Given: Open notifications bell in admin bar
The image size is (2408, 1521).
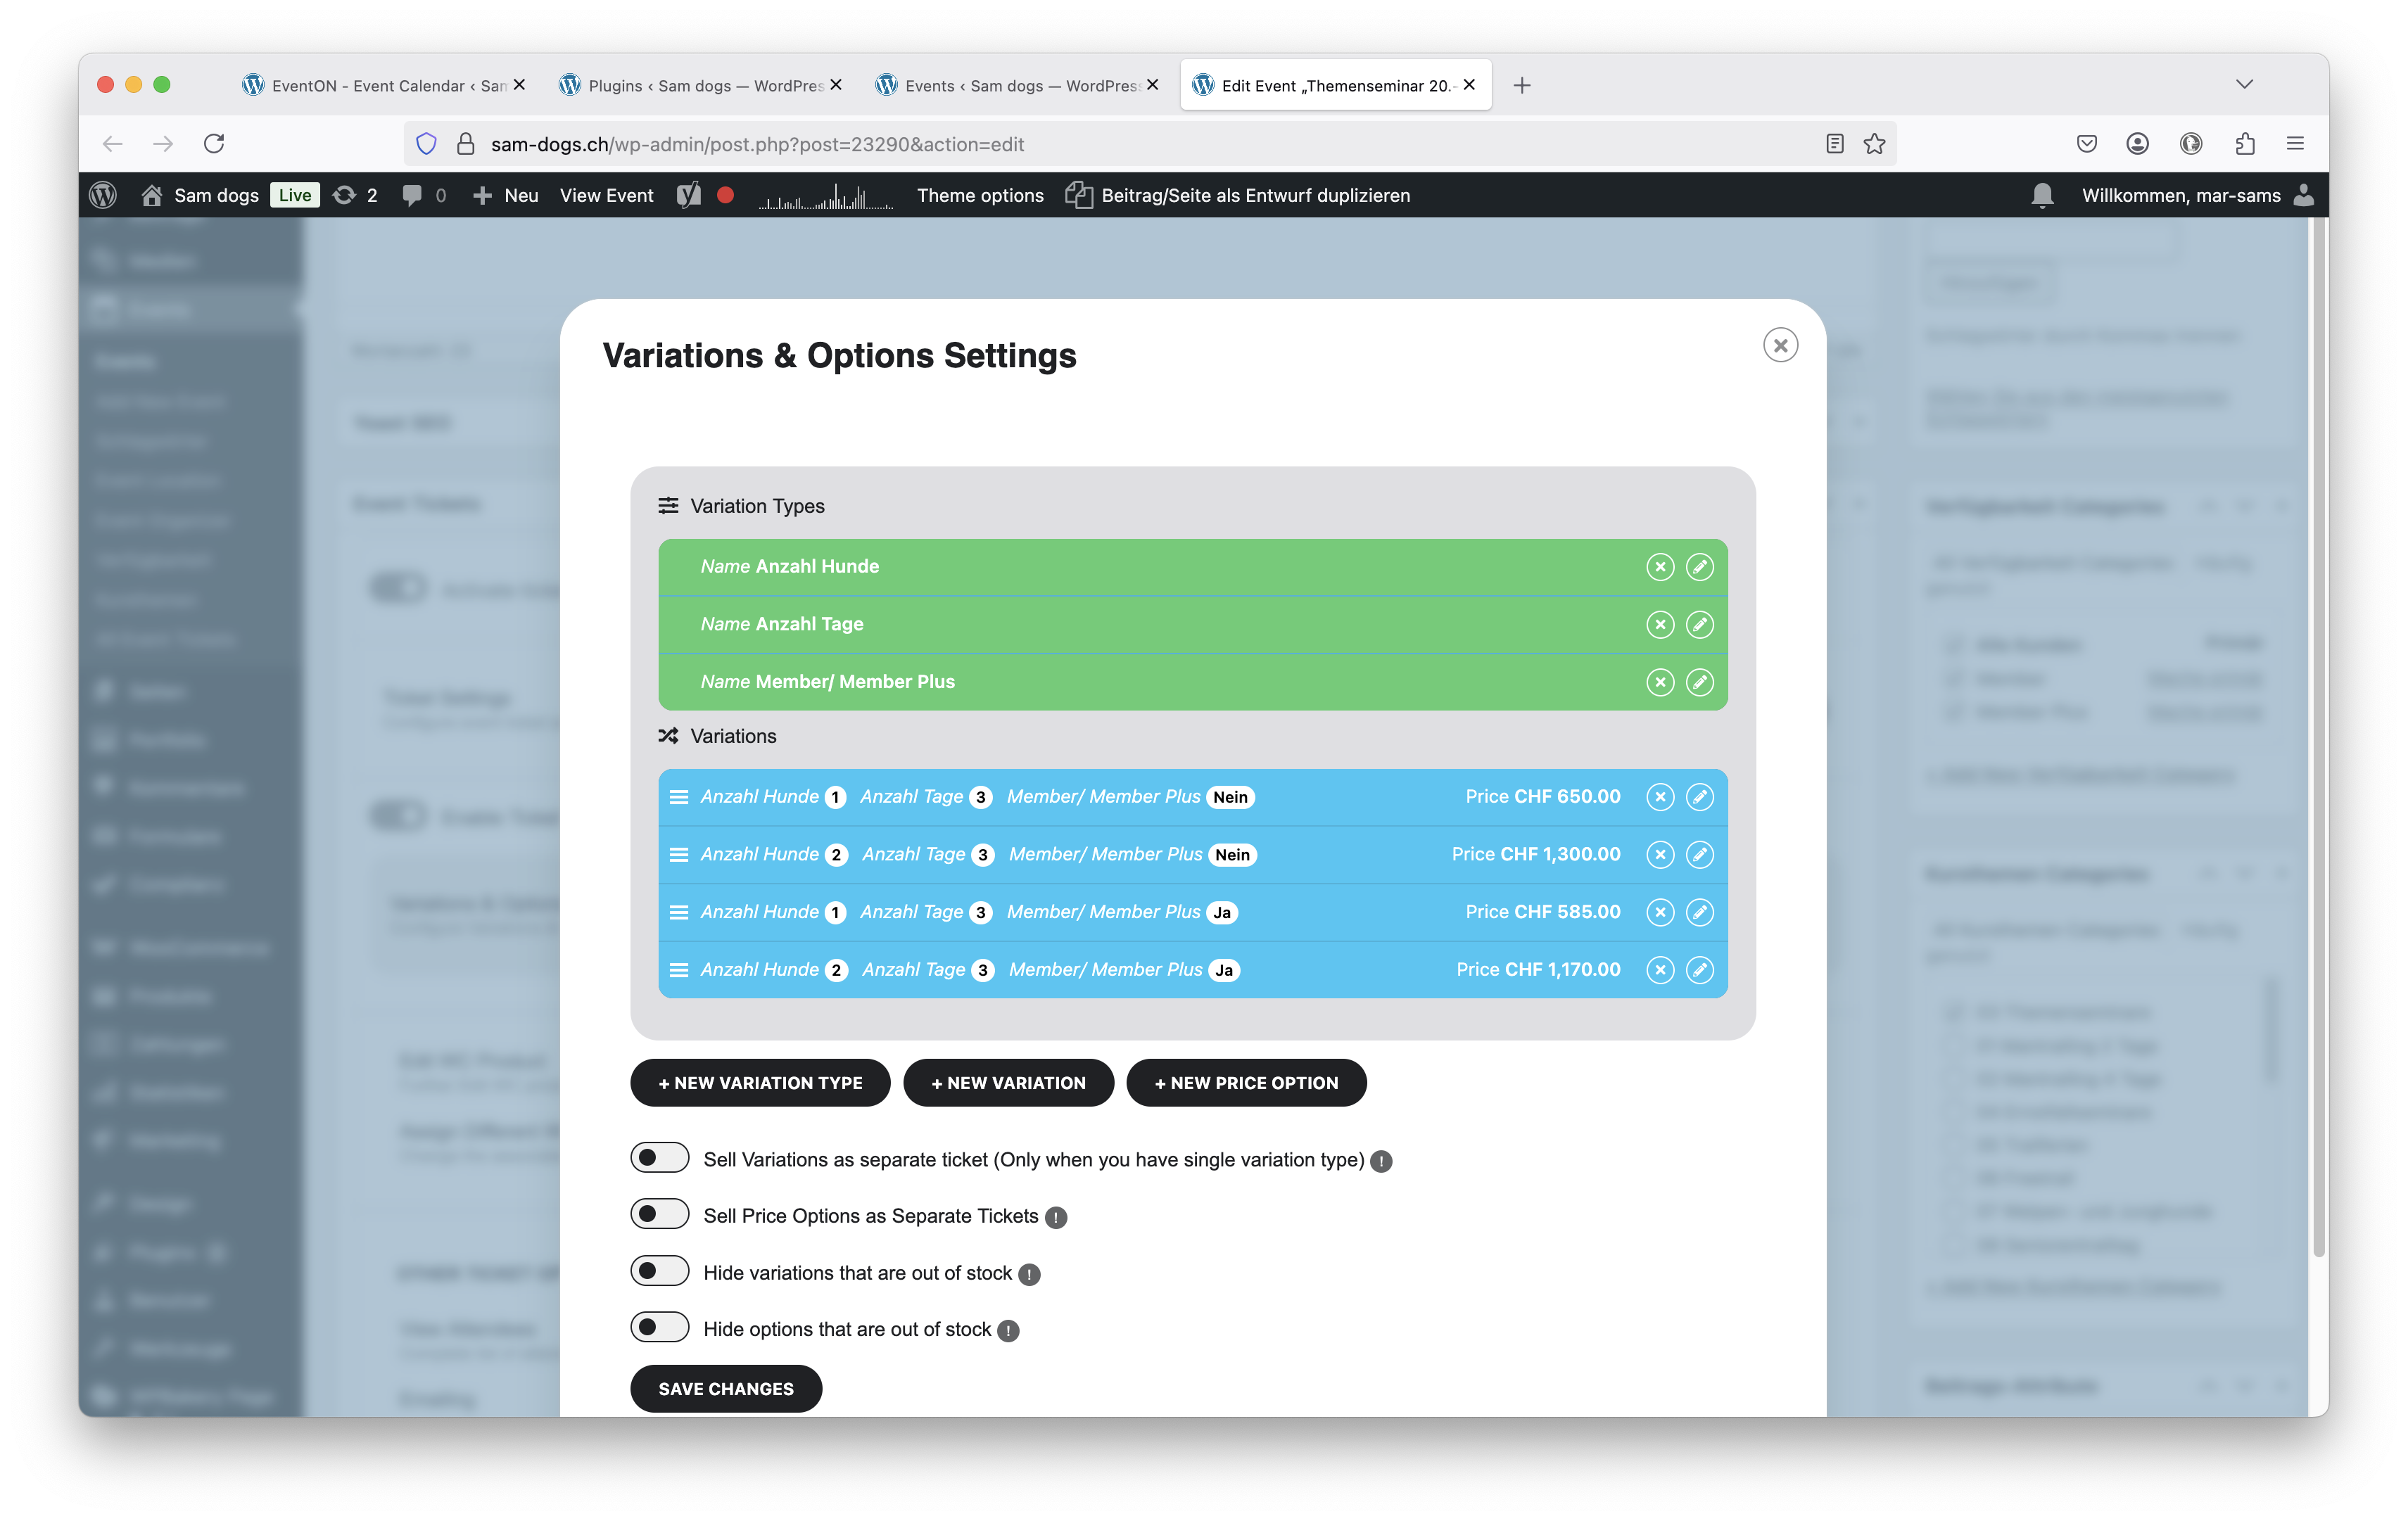Looking at the screenshot, I should [2042, 195].
